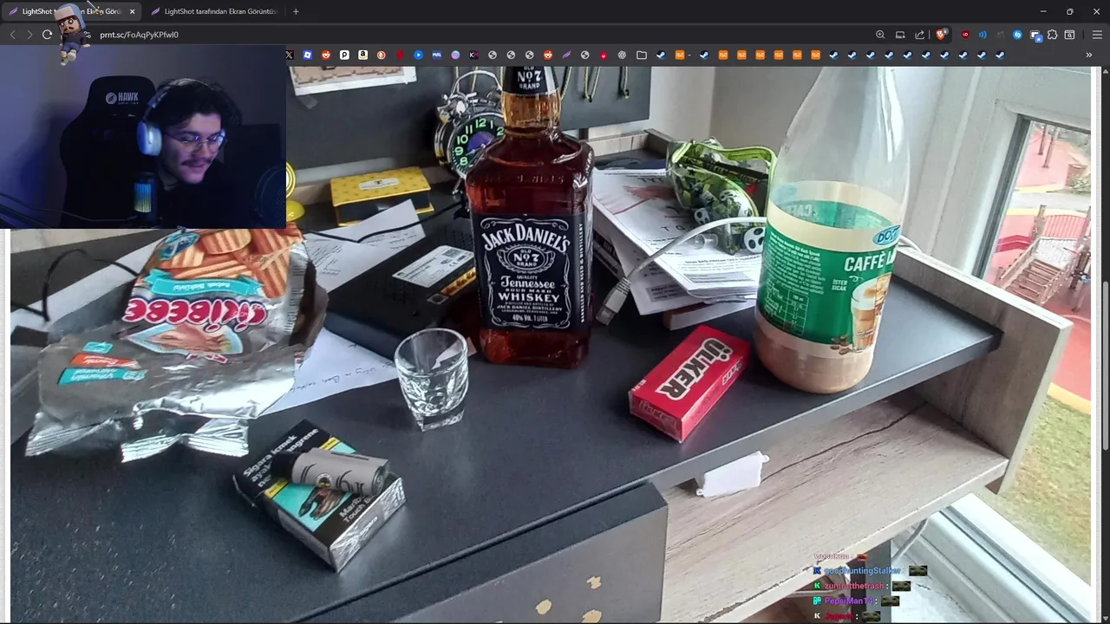Open Brave Shields lion icon

941,35
